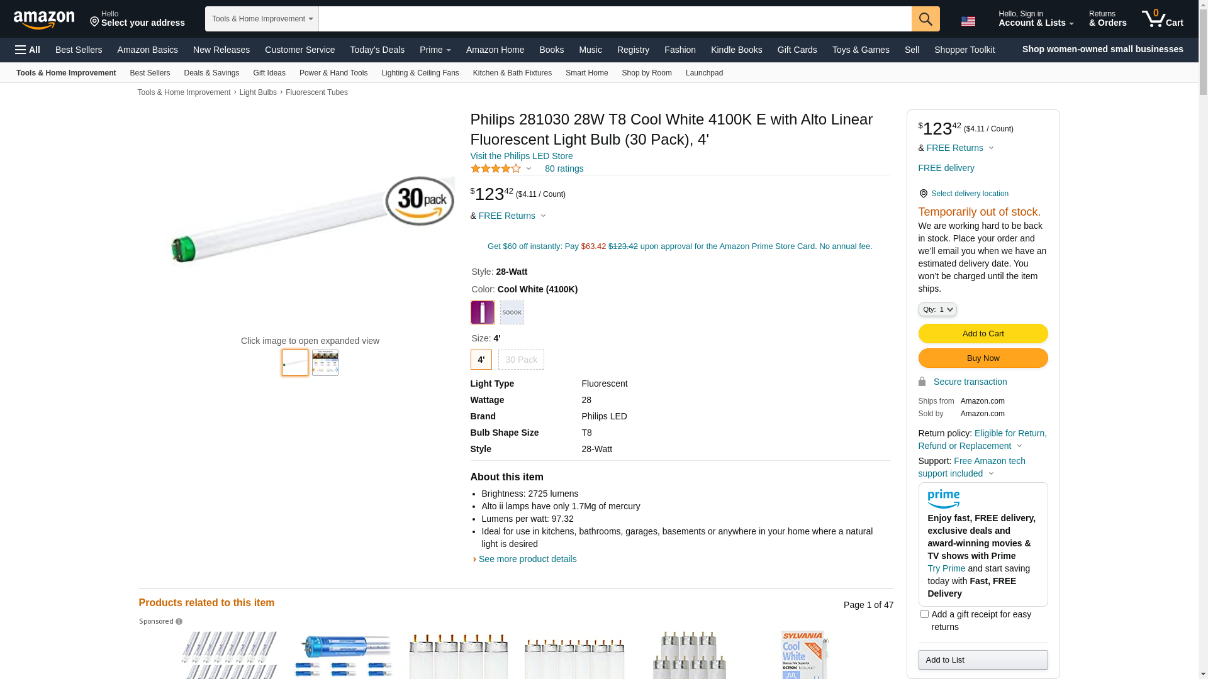Check the gift receipt checkbox

(924, 614)
